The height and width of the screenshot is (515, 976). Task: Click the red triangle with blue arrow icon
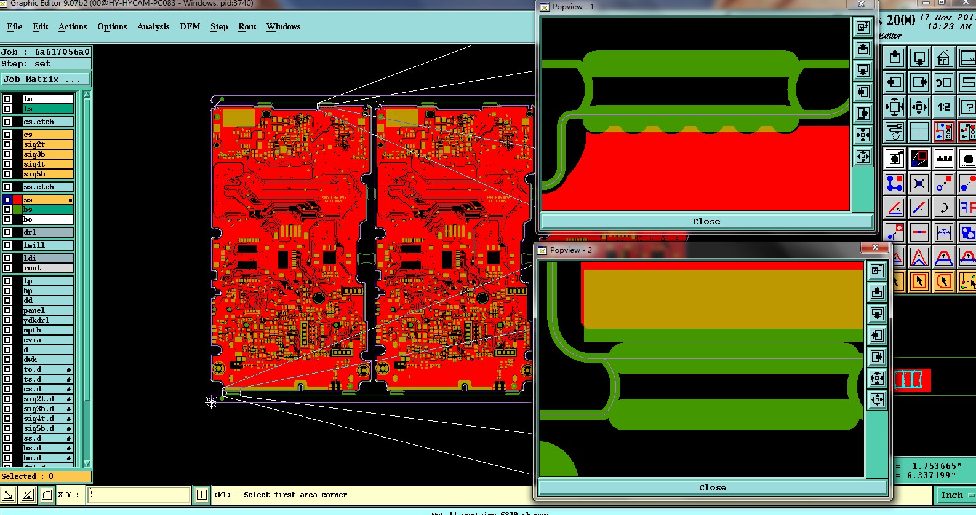click(x=919, y=257)
